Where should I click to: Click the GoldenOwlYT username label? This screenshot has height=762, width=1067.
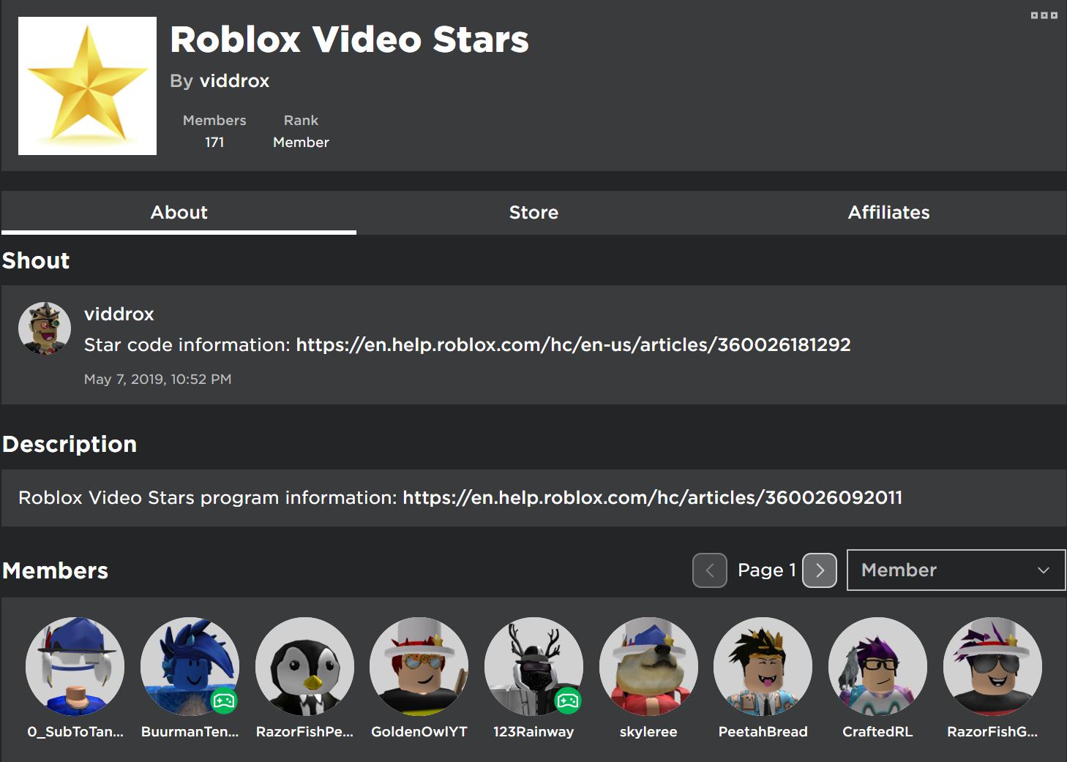(x=419, y=731)
